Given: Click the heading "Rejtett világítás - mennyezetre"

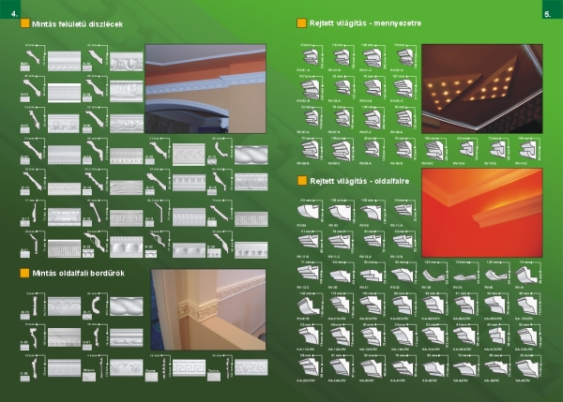Looking at the screenshot, I should click(x=365, y=23).
